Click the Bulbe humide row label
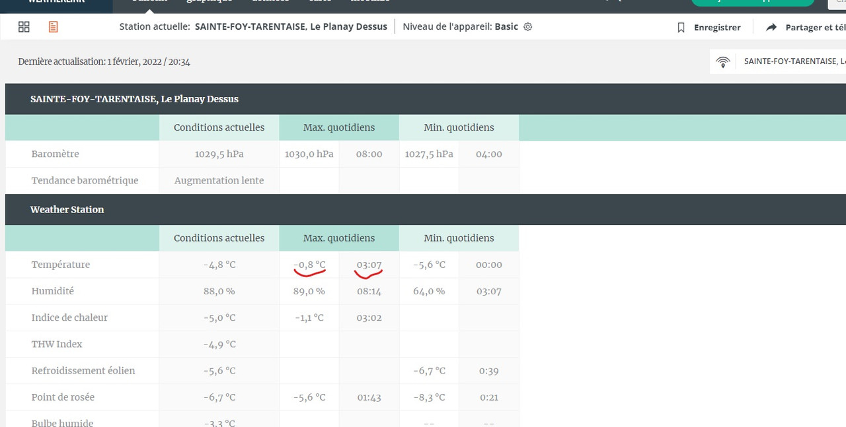Image resolution: width=846 pixels, height=427 pixels. [62, 422]
